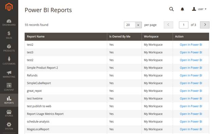Screen dimensions: 212x134
Task: Open Report Usage Metrics Report in Power BI
Action: tap(191, 114)
